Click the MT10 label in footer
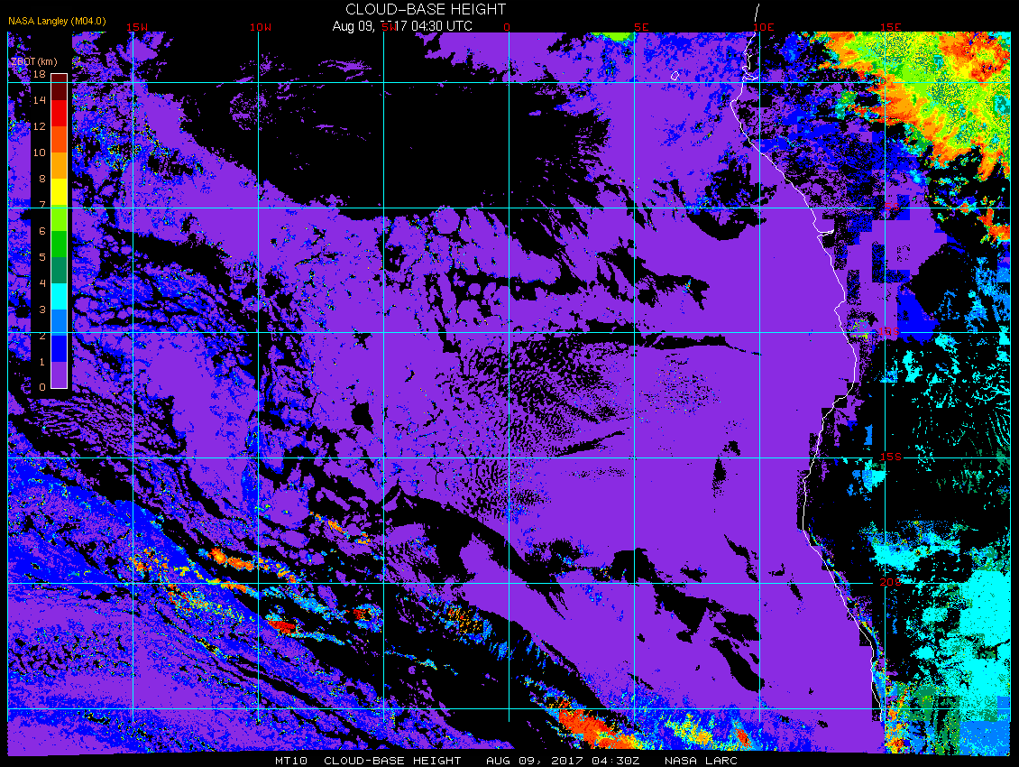This screenshot has height=767, width=1019. (x=291, y=761)
